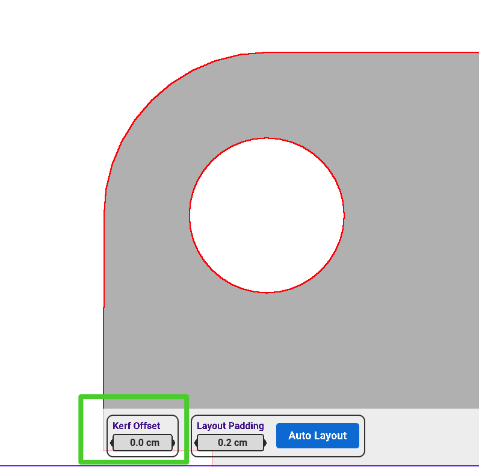Screen dimensions: 479x467
Task: Decrease Kerf Offset with left arrow
Action: (x=111, y=443)
